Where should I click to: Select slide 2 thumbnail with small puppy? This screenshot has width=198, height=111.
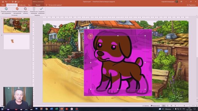coord(16,42)
